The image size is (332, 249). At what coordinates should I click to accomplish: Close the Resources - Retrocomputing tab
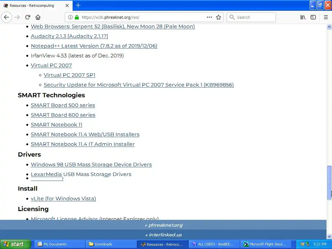click(x=67, y=6)
